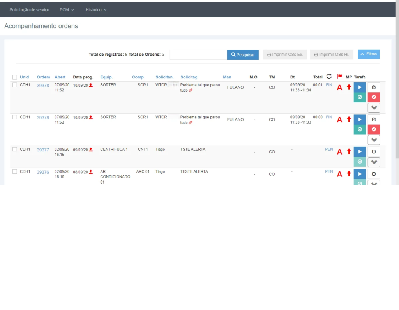The height and width of the screenshot is (310, 399).
Task: Expand the chevron-down button for order 39377
Action: 374,162
